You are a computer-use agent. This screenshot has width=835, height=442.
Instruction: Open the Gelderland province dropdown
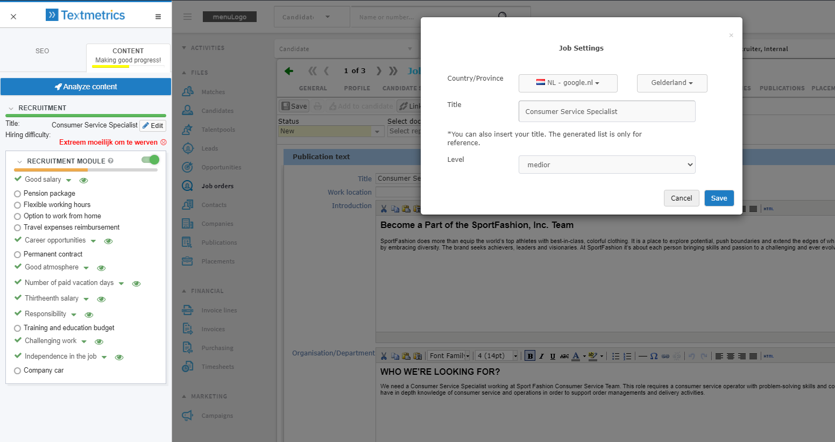point(672,83)
